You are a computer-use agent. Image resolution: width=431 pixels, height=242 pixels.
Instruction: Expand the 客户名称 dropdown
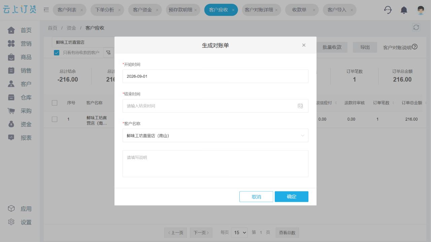point(215,135)
